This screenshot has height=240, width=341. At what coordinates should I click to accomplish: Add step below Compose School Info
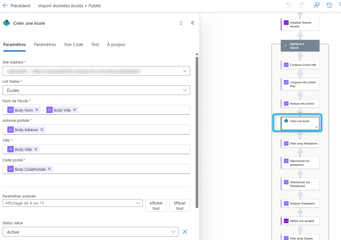tap(300, 74)
